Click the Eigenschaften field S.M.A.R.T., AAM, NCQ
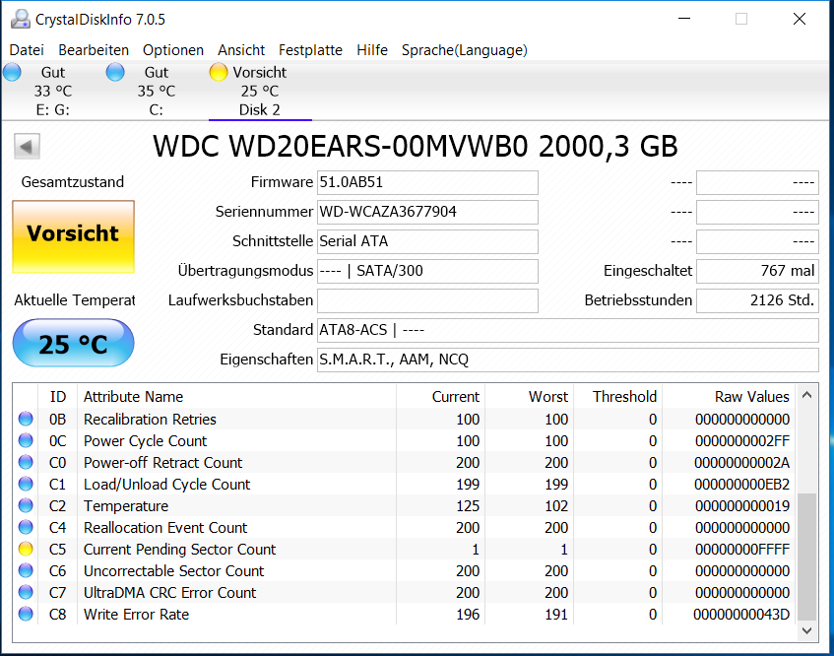The height and width of the screenshot is (656, 834). (567, 360)
